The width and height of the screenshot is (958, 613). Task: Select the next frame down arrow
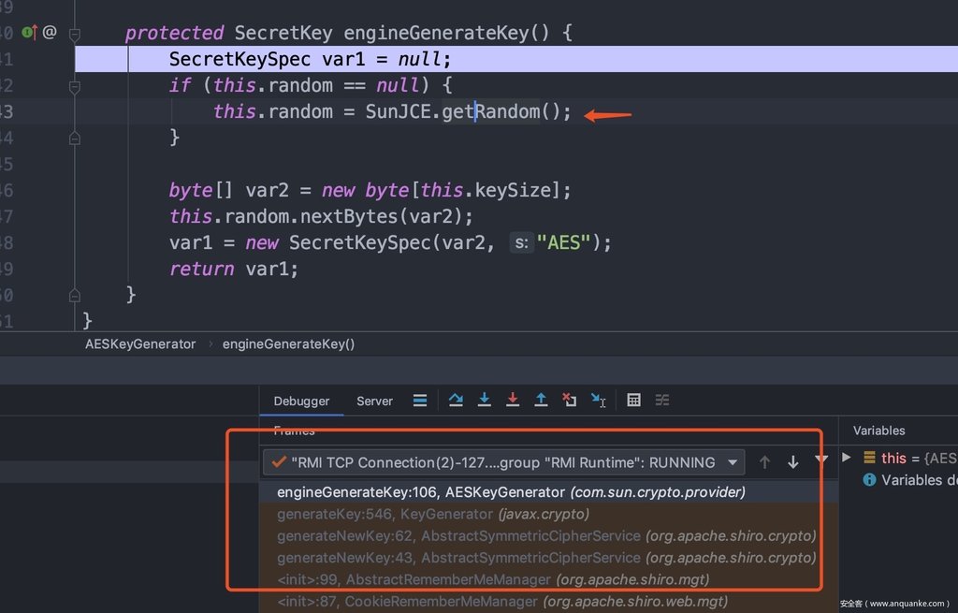792,462
